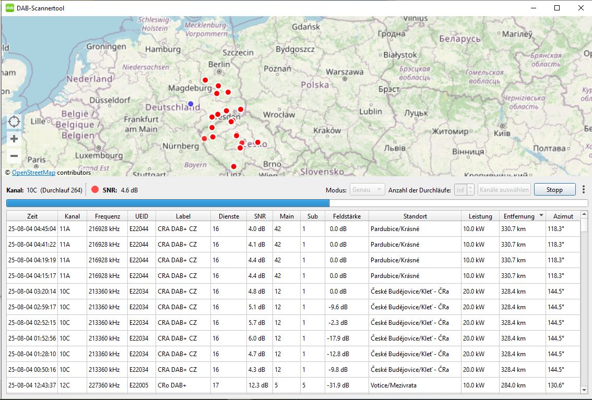Open the three-dot options menu
Image resolution: width=592 pixels, height=400 pixels.
(x=584, y=190)
